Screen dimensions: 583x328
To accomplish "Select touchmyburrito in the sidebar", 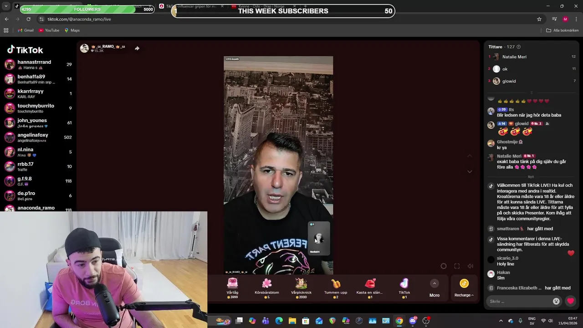I will [38, 108].
